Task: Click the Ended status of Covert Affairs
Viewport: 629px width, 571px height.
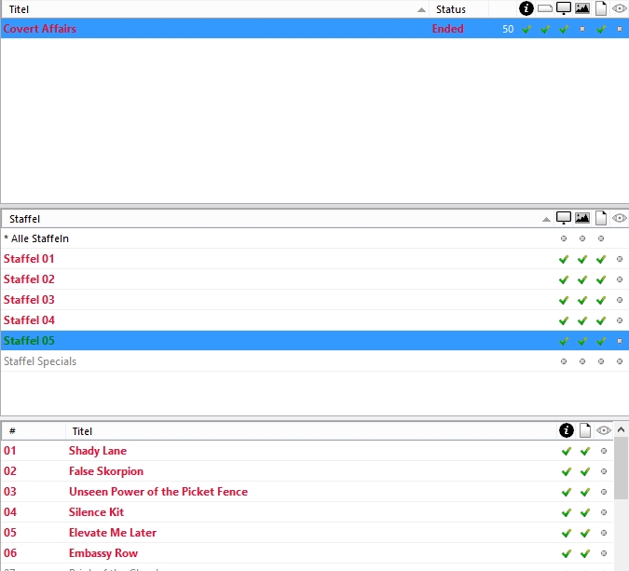Action: click(x=447, y=29)
